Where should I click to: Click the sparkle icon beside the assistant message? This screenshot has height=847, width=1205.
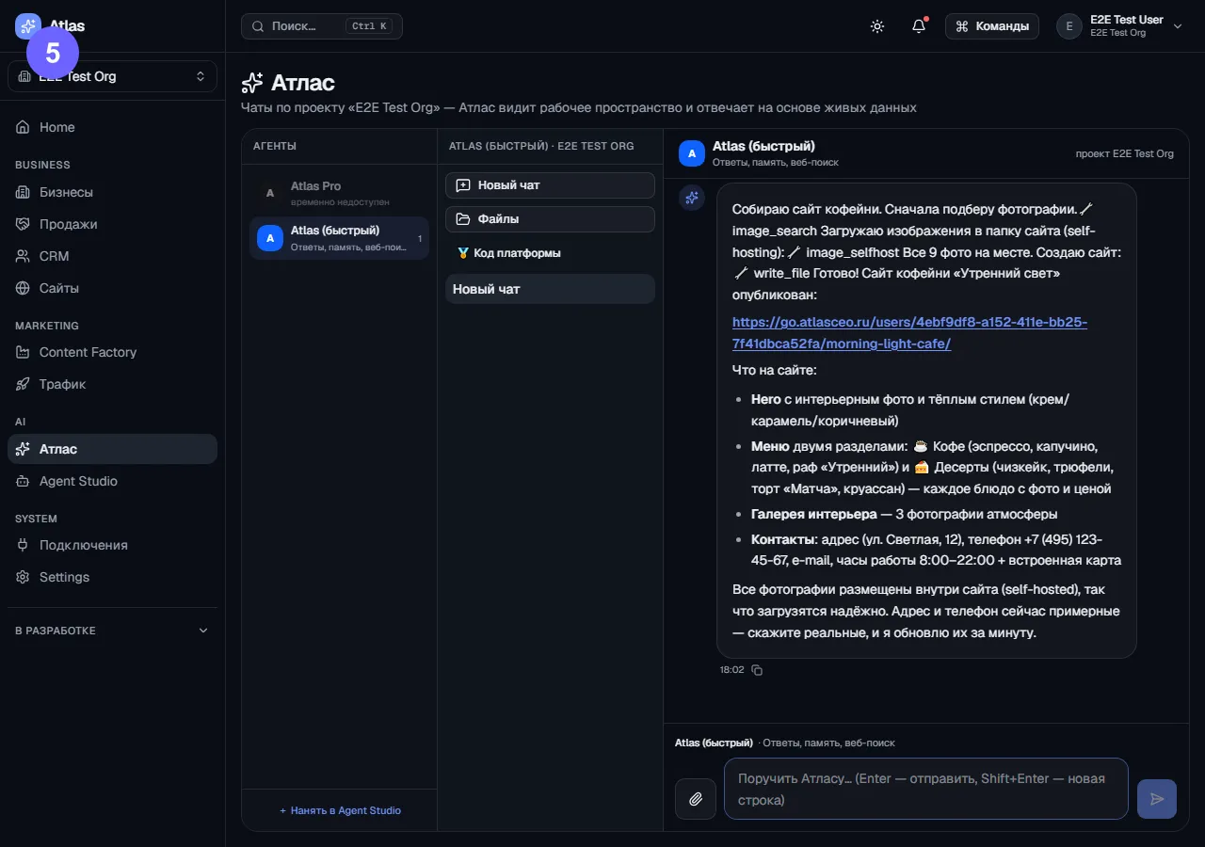click(692, 198)
